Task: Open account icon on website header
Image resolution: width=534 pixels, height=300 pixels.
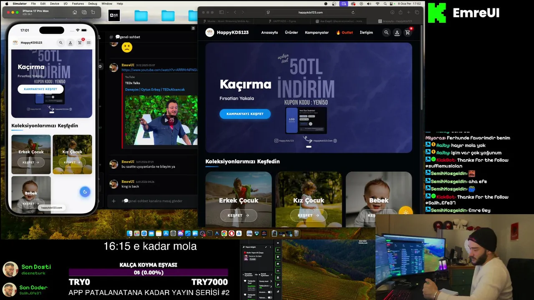Action: pyautogui.click(x=397, y=32)
